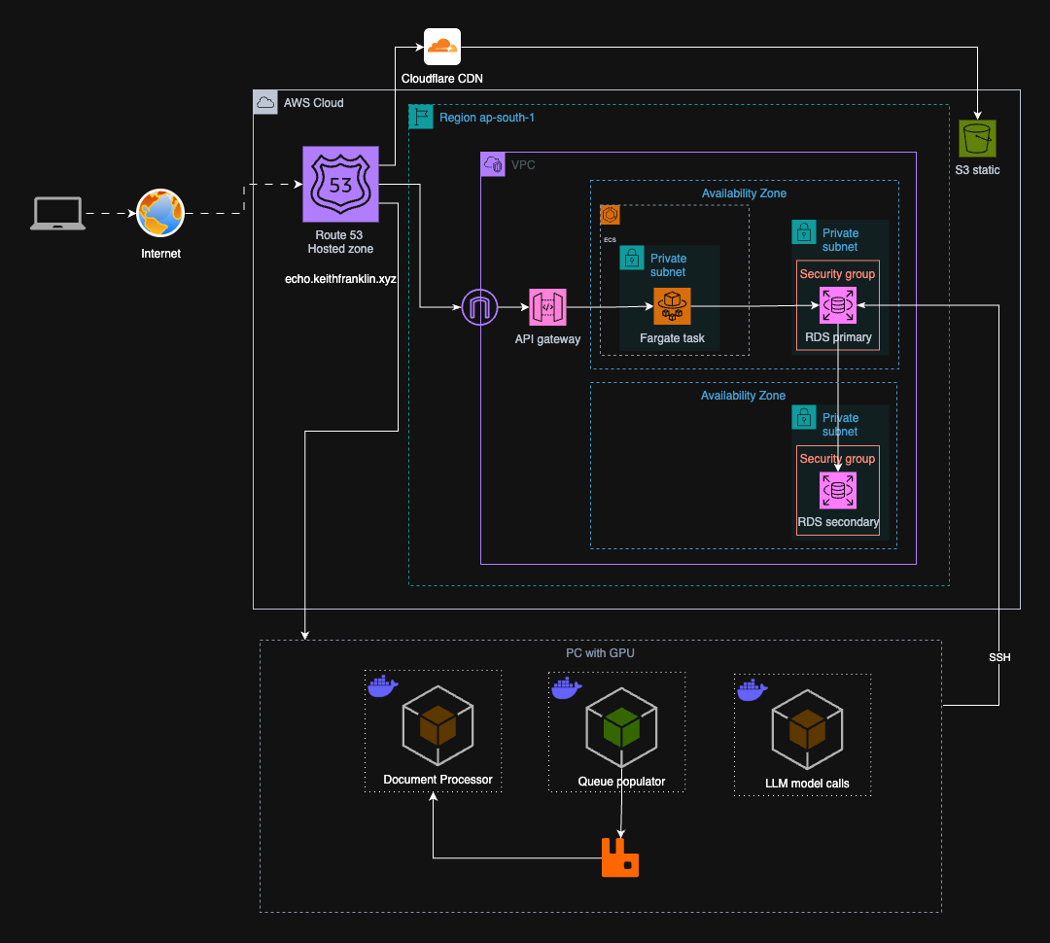Select the VPC group icon
This screenshot has width=1050, height=943.
(493, 164)
